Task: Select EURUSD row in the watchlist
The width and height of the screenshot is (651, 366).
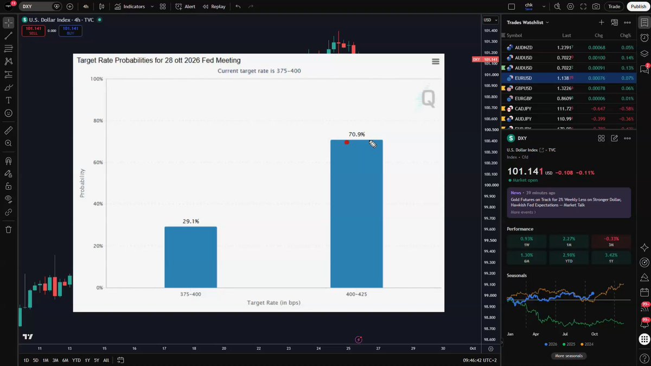Action: [x=569, y=78]
